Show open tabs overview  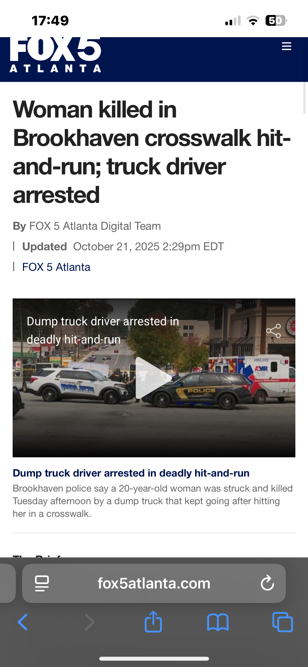tap(283, 622)
